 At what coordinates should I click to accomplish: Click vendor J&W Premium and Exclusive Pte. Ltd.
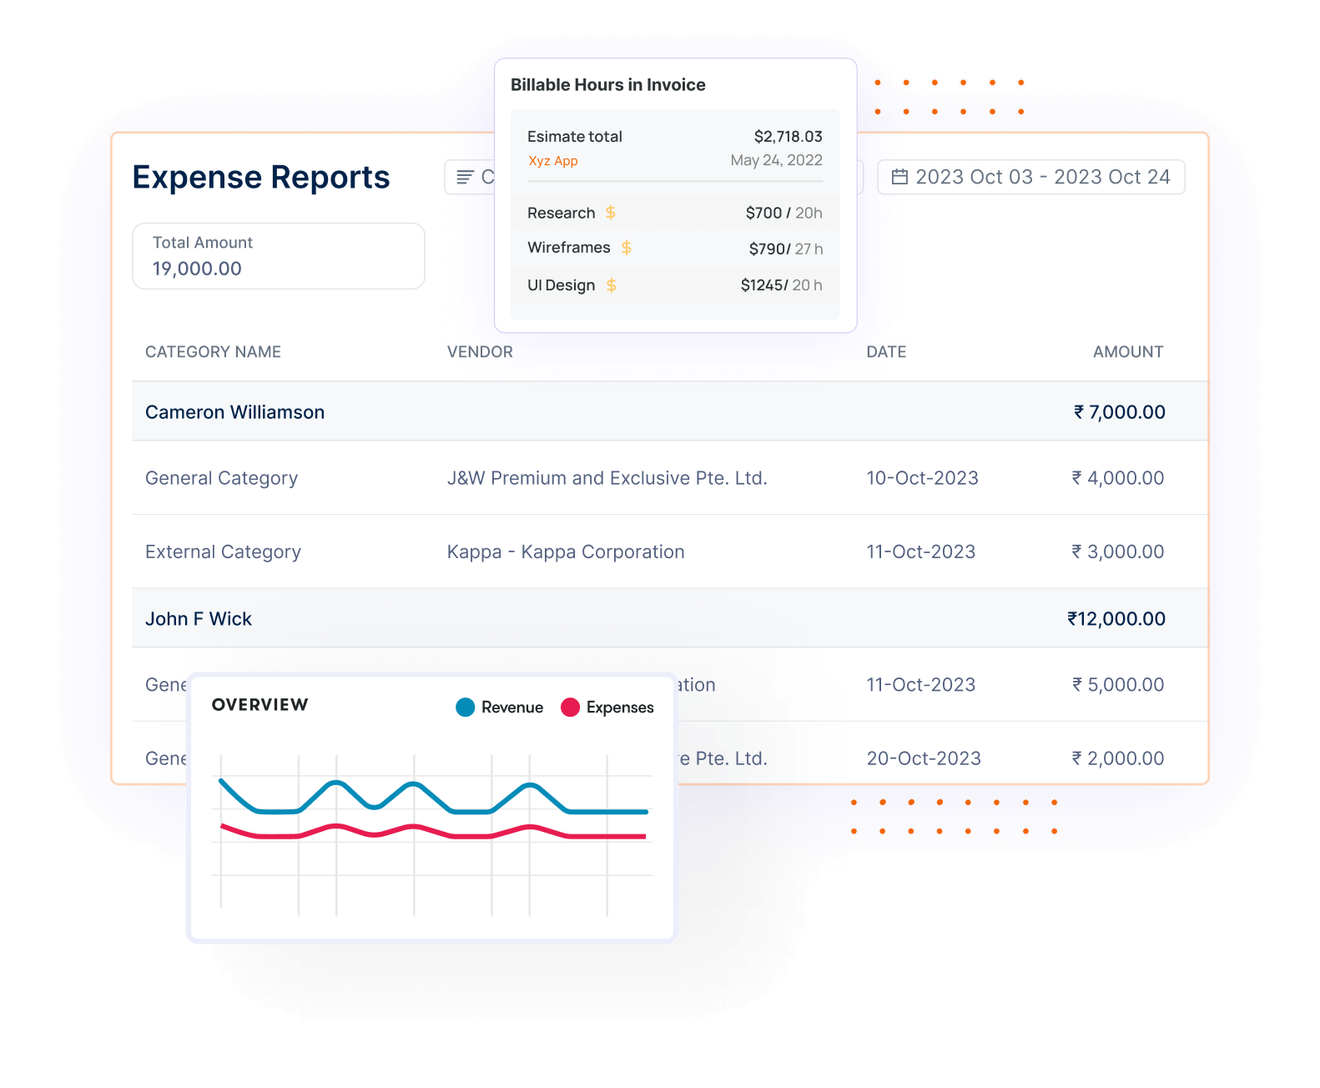pos(607,478)
